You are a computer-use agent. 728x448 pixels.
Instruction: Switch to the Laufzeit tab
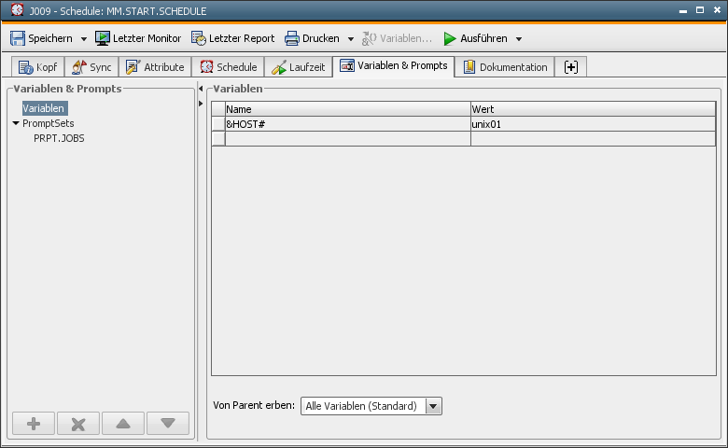click(299, 67)
